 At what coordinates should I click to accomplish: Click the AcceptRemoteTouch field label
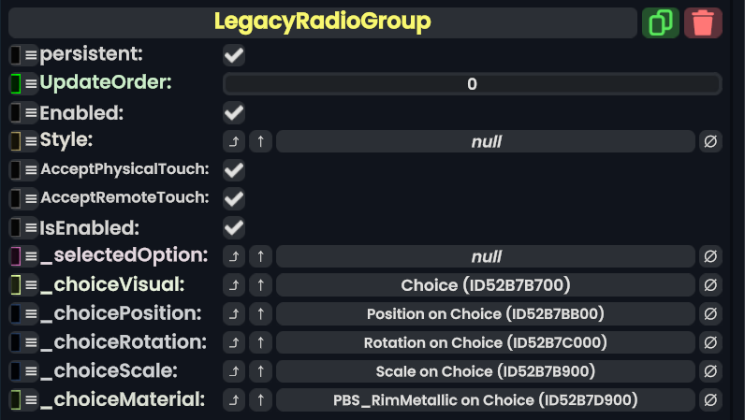124,198
